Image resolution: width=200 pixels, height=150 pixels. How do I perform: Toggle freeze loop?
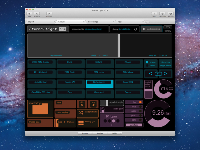(x=40, y=123)
